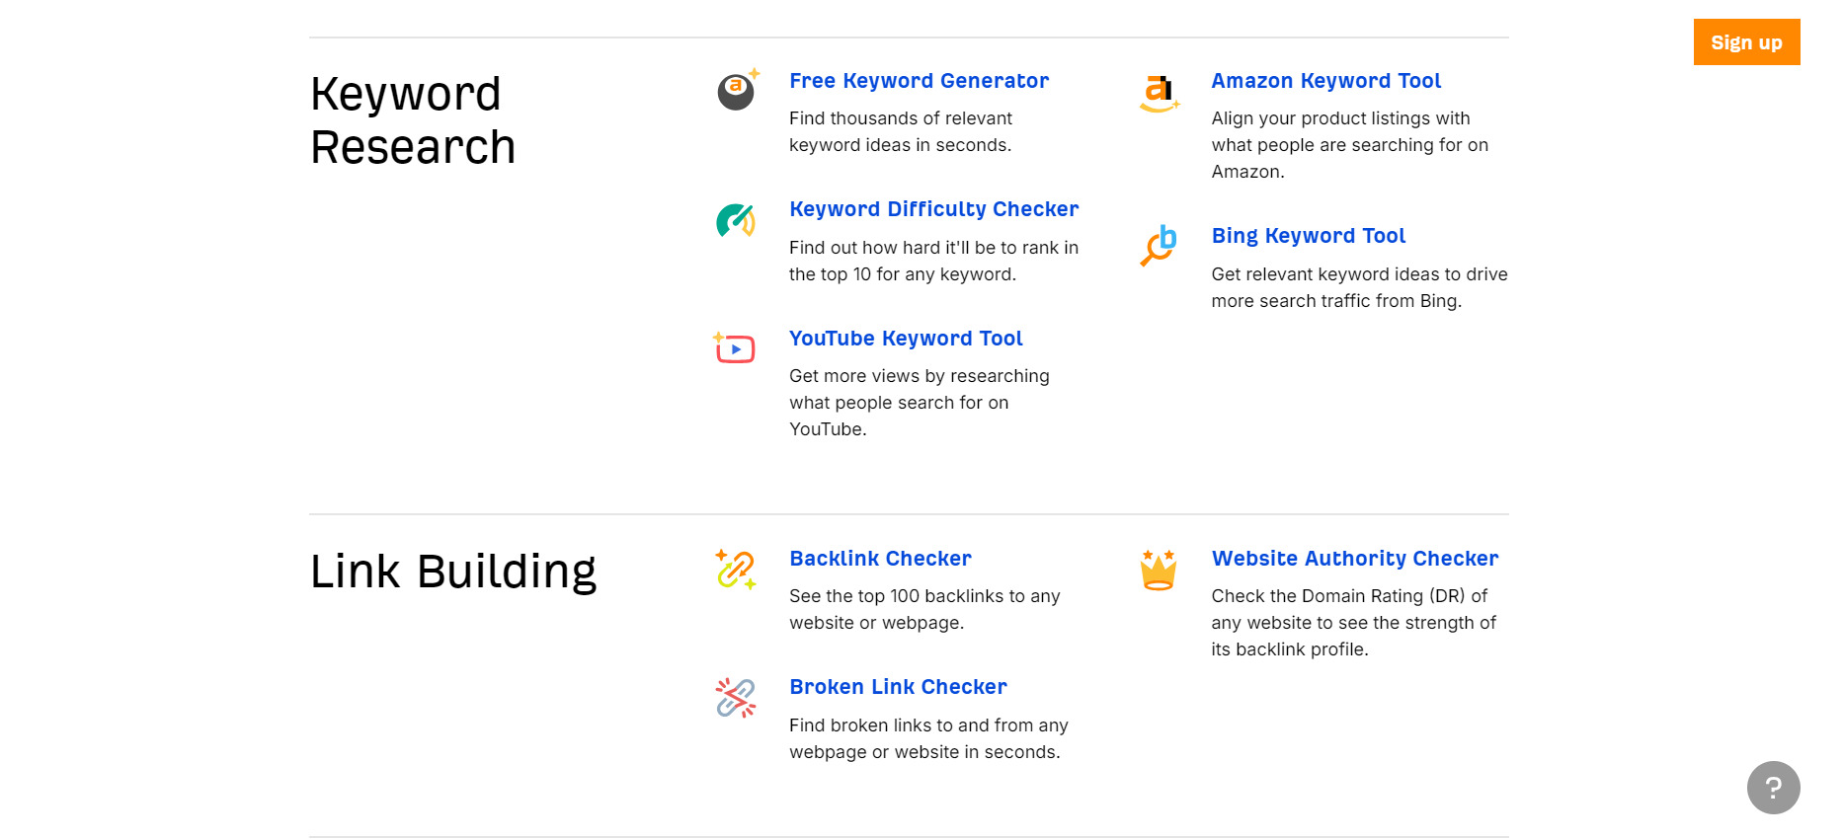Click the orange Sign up button

[1746, 42]
